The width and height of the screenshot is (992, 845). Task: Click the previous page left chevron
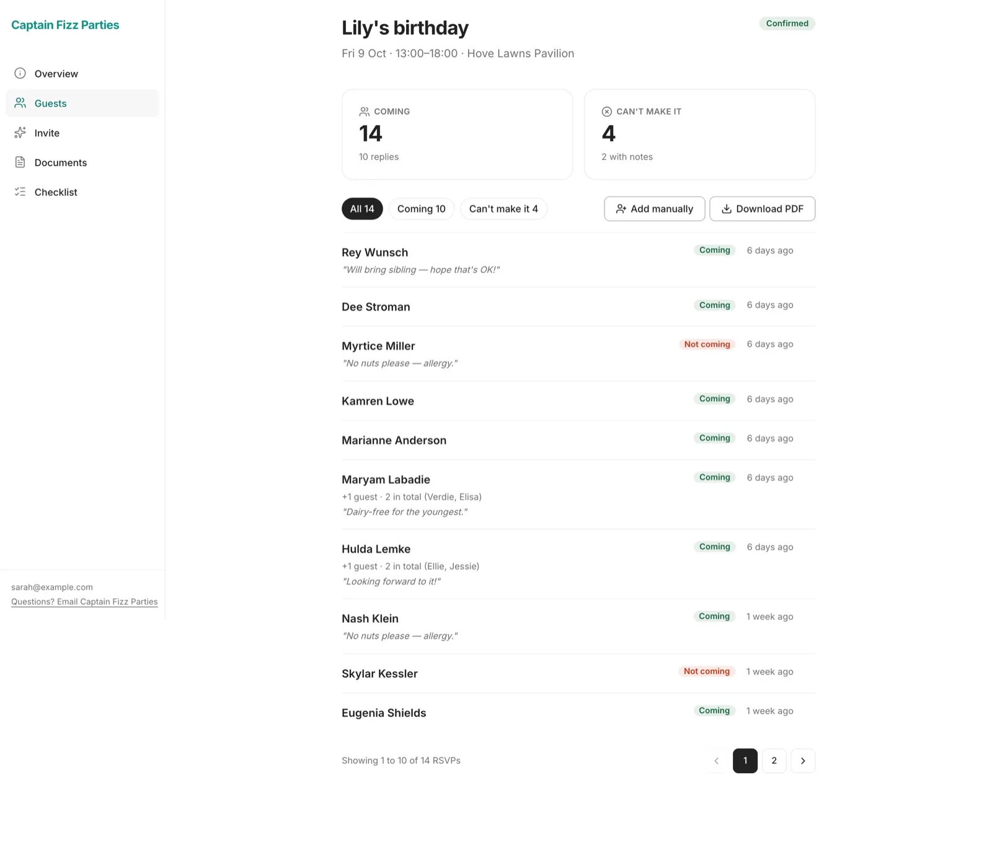click(717, 761)
